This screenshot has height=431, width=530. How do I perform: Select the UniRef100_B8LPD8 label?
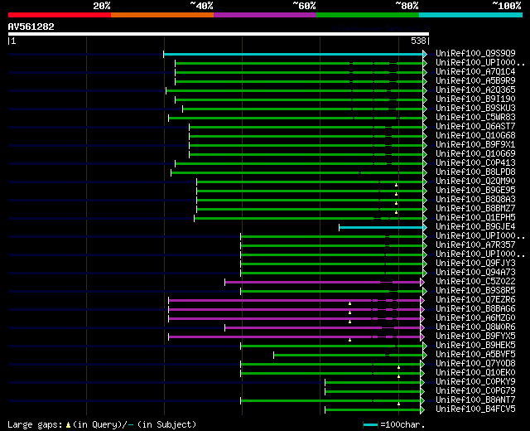(475, 172)
